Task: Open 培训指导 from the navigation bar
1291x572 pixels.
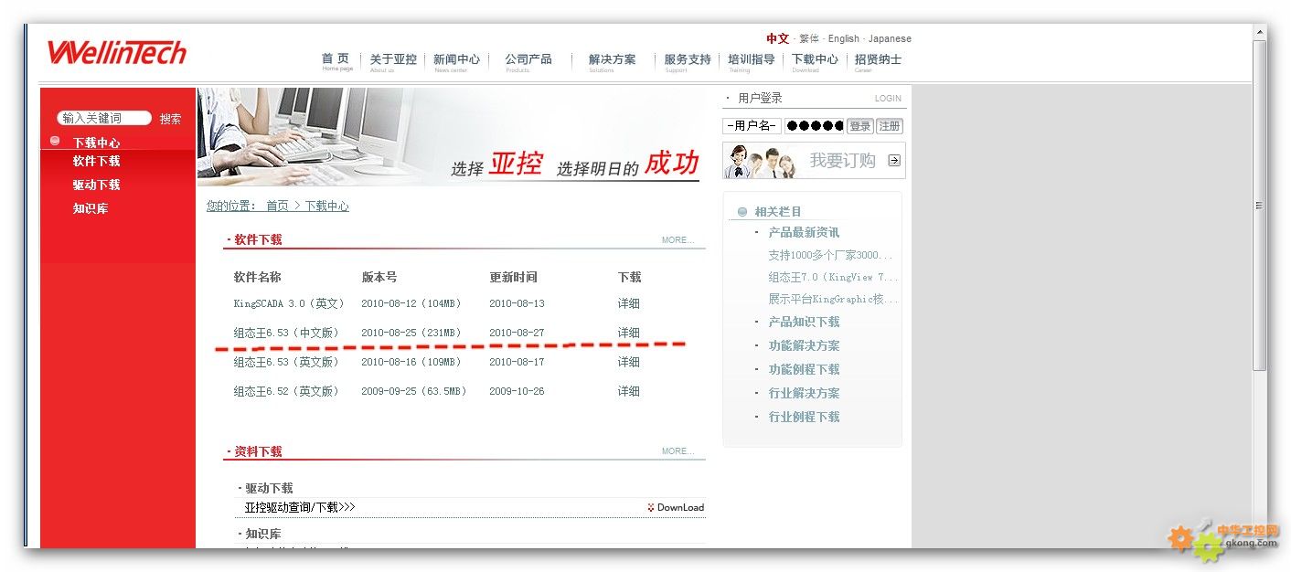Action: click(752, 59)
